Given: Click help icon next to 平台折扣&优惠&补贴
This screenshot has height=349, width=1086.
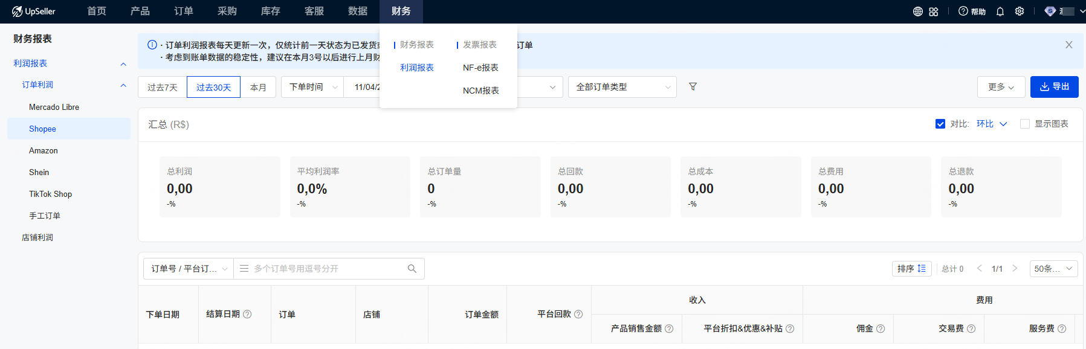Looking at the screenshot, I should pos(790,328).
